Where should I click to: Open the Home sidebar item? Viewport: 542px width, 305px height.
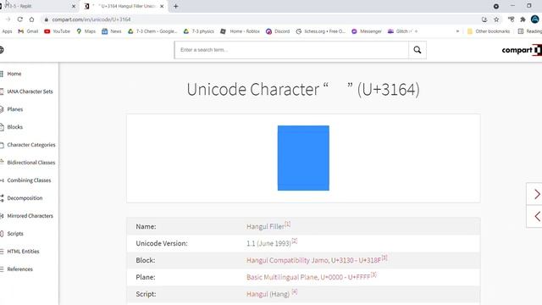(14, 74)
